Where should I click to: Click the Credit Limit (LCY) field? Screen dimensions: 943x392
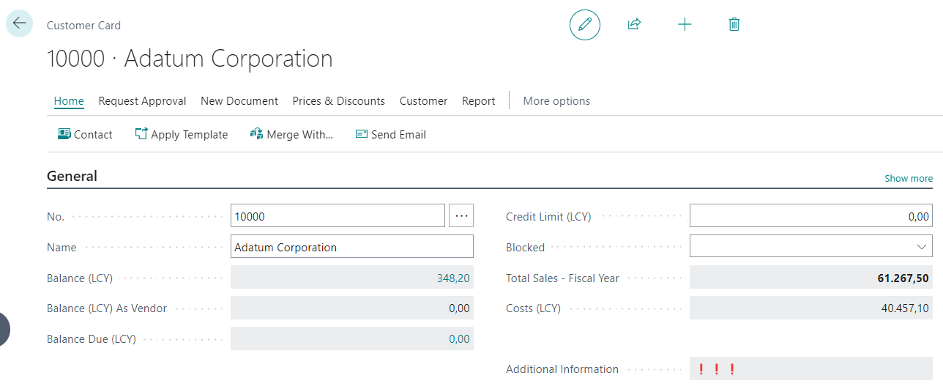[x=810, y=216]
